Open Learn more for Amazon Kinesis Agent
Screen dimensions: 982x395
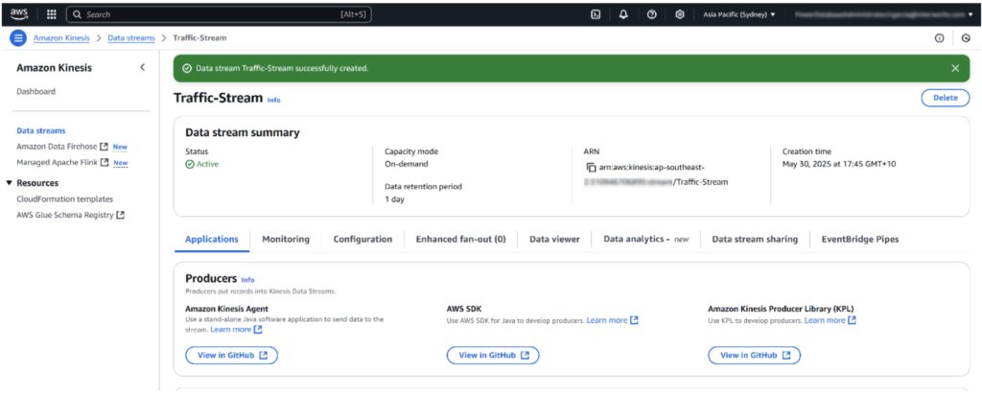[236, 329]
